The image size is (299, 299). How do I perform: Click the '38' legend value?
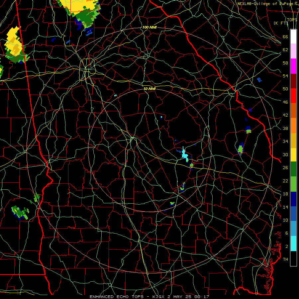click(x=285, y=128)
